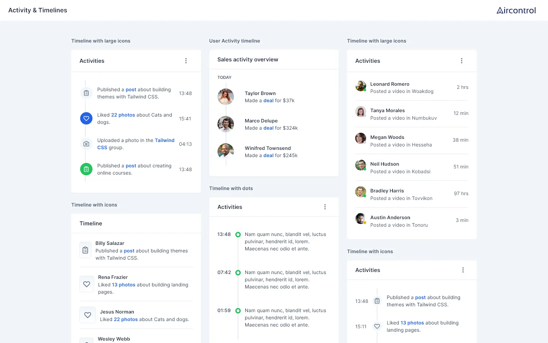Click clipboard icon next to Billy Salazar

[x=85, y=250]
